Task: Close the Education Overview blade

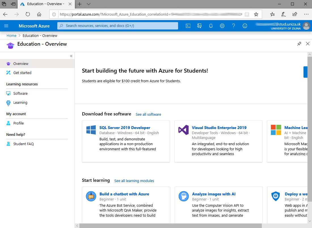Action: (x=308, y=44)
